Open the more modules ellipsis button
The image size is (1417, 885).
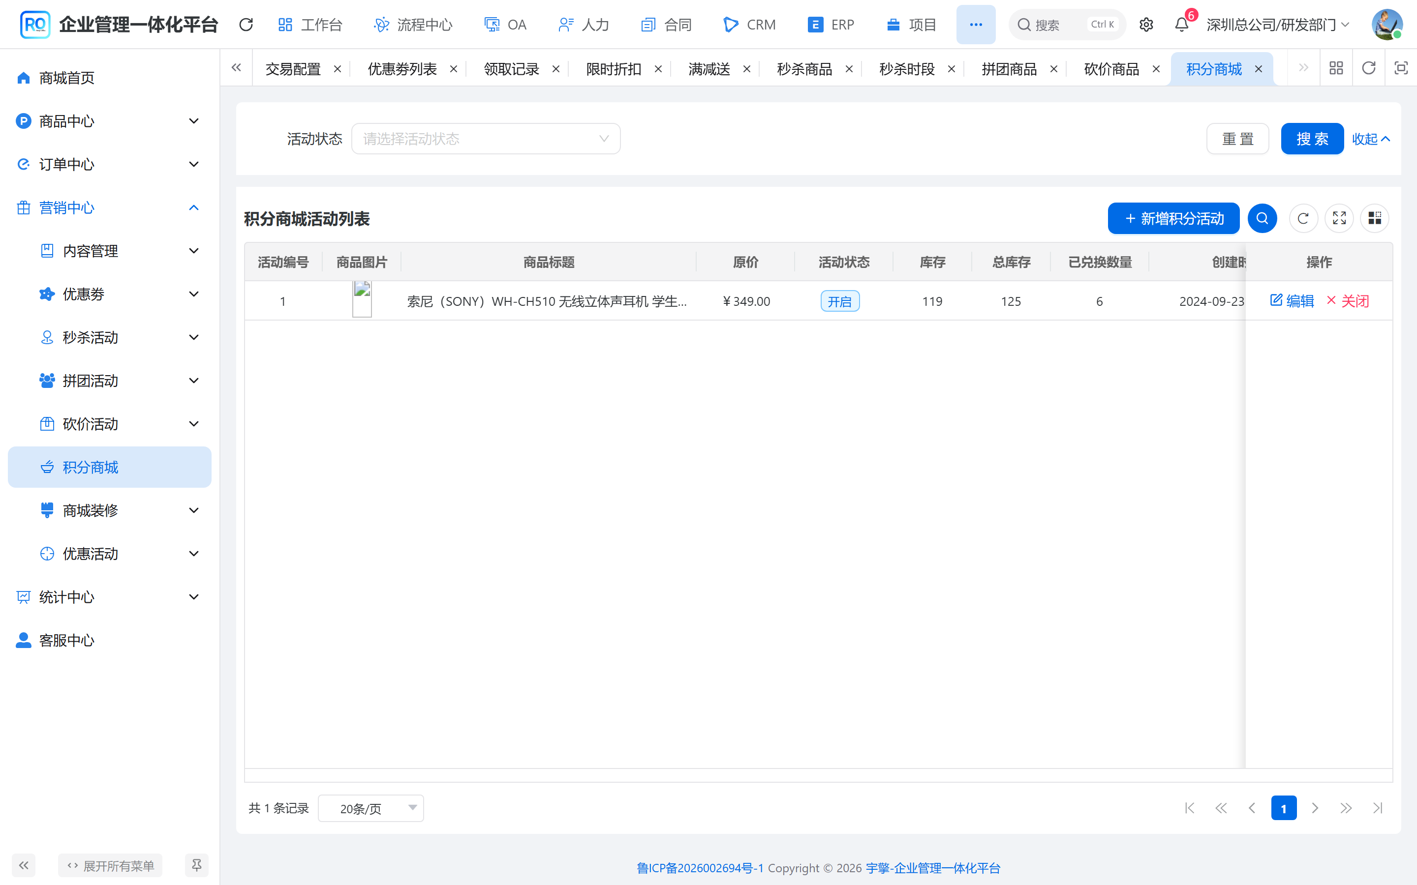click(976, 25)
